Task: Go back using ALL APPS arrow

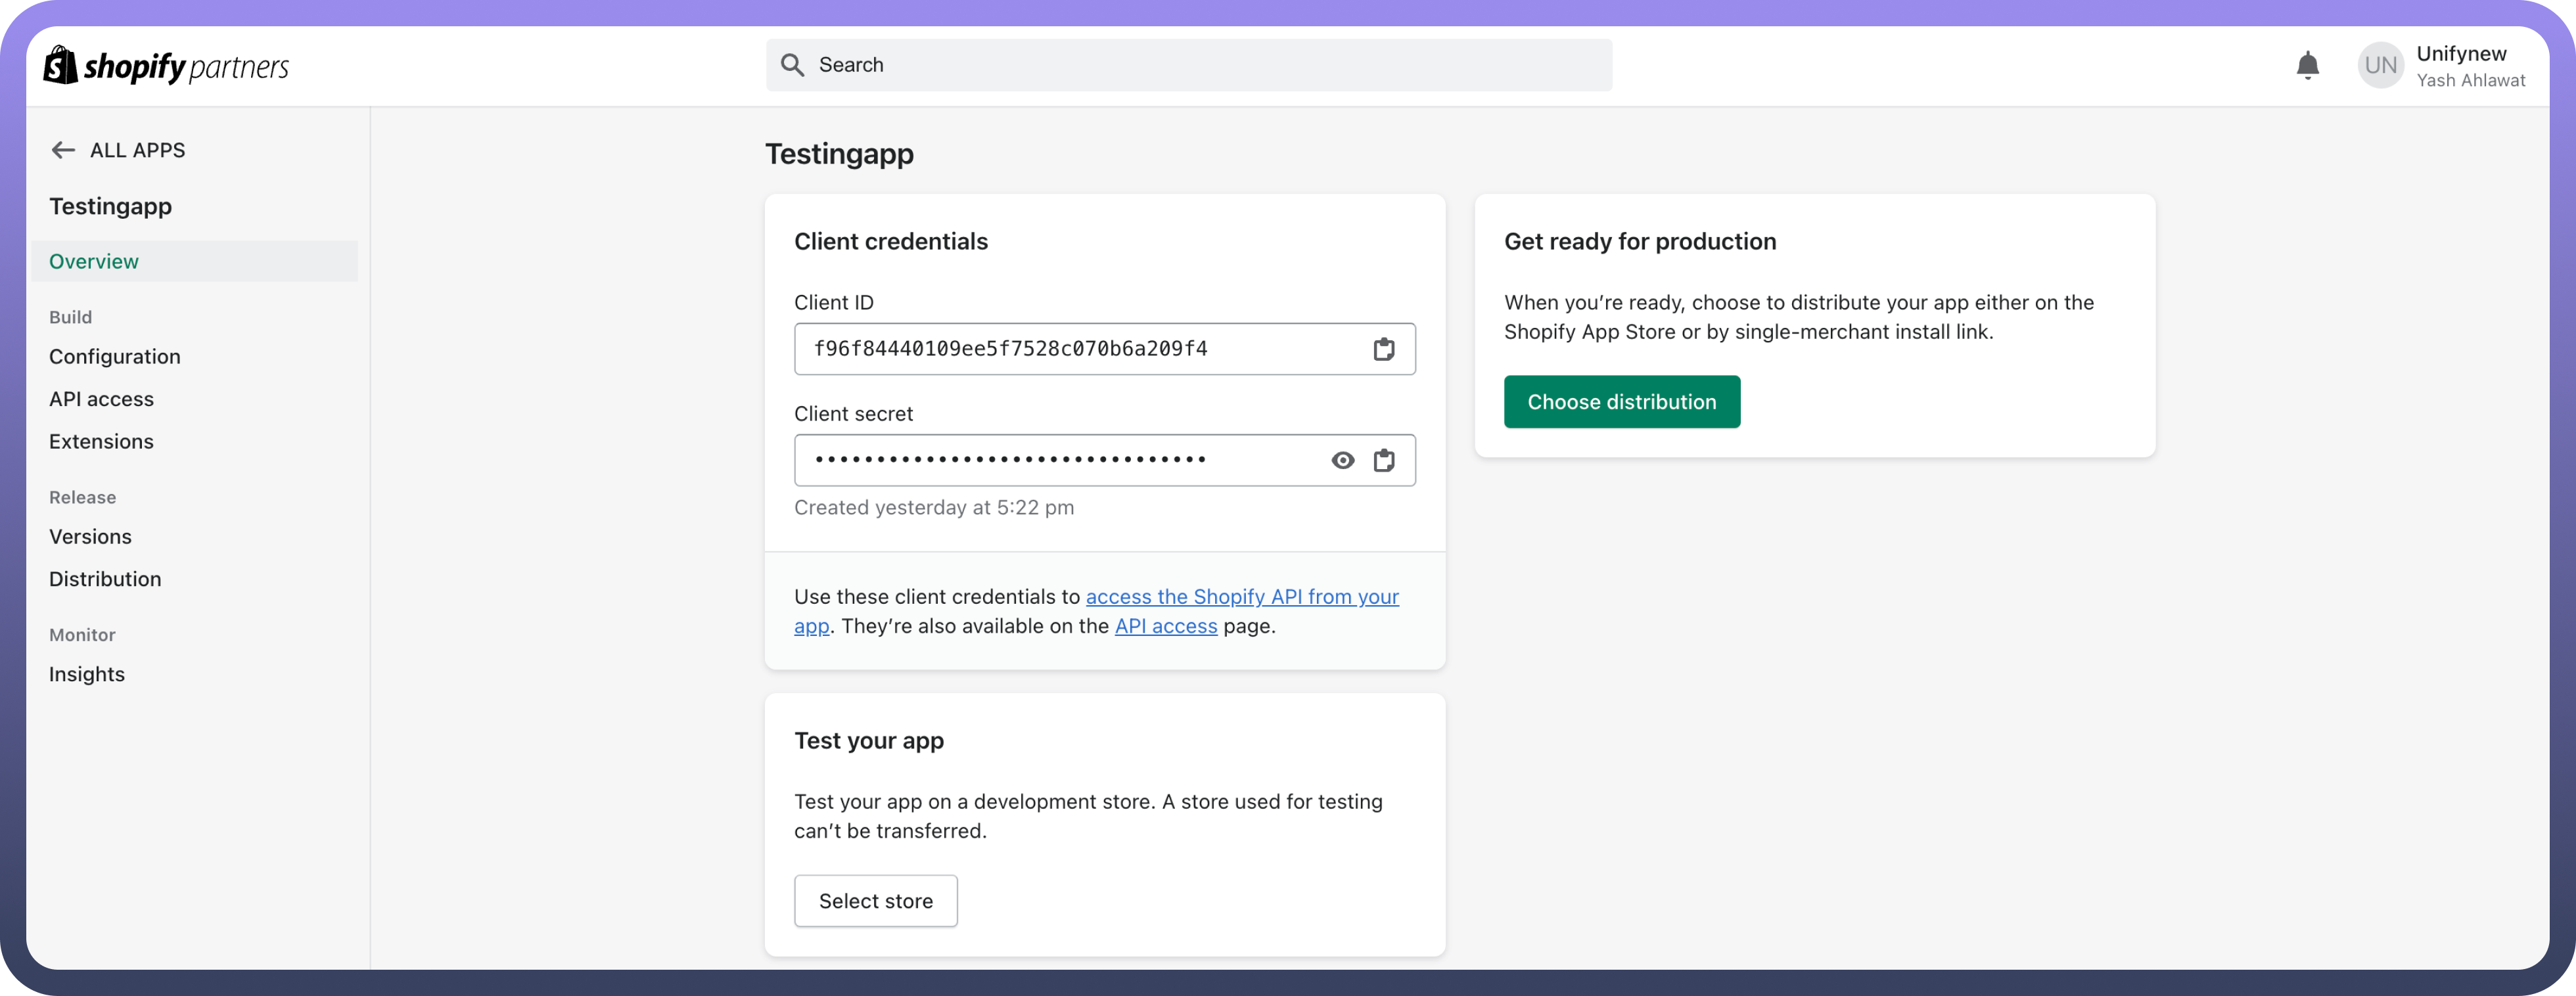Action: coord(63,150)
